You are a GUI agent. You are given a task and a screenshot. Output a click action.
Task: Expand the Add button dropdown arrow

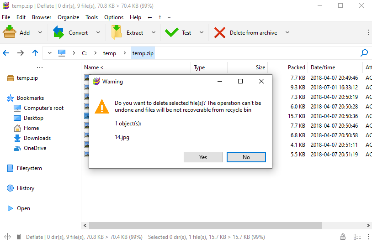[40, 32]
